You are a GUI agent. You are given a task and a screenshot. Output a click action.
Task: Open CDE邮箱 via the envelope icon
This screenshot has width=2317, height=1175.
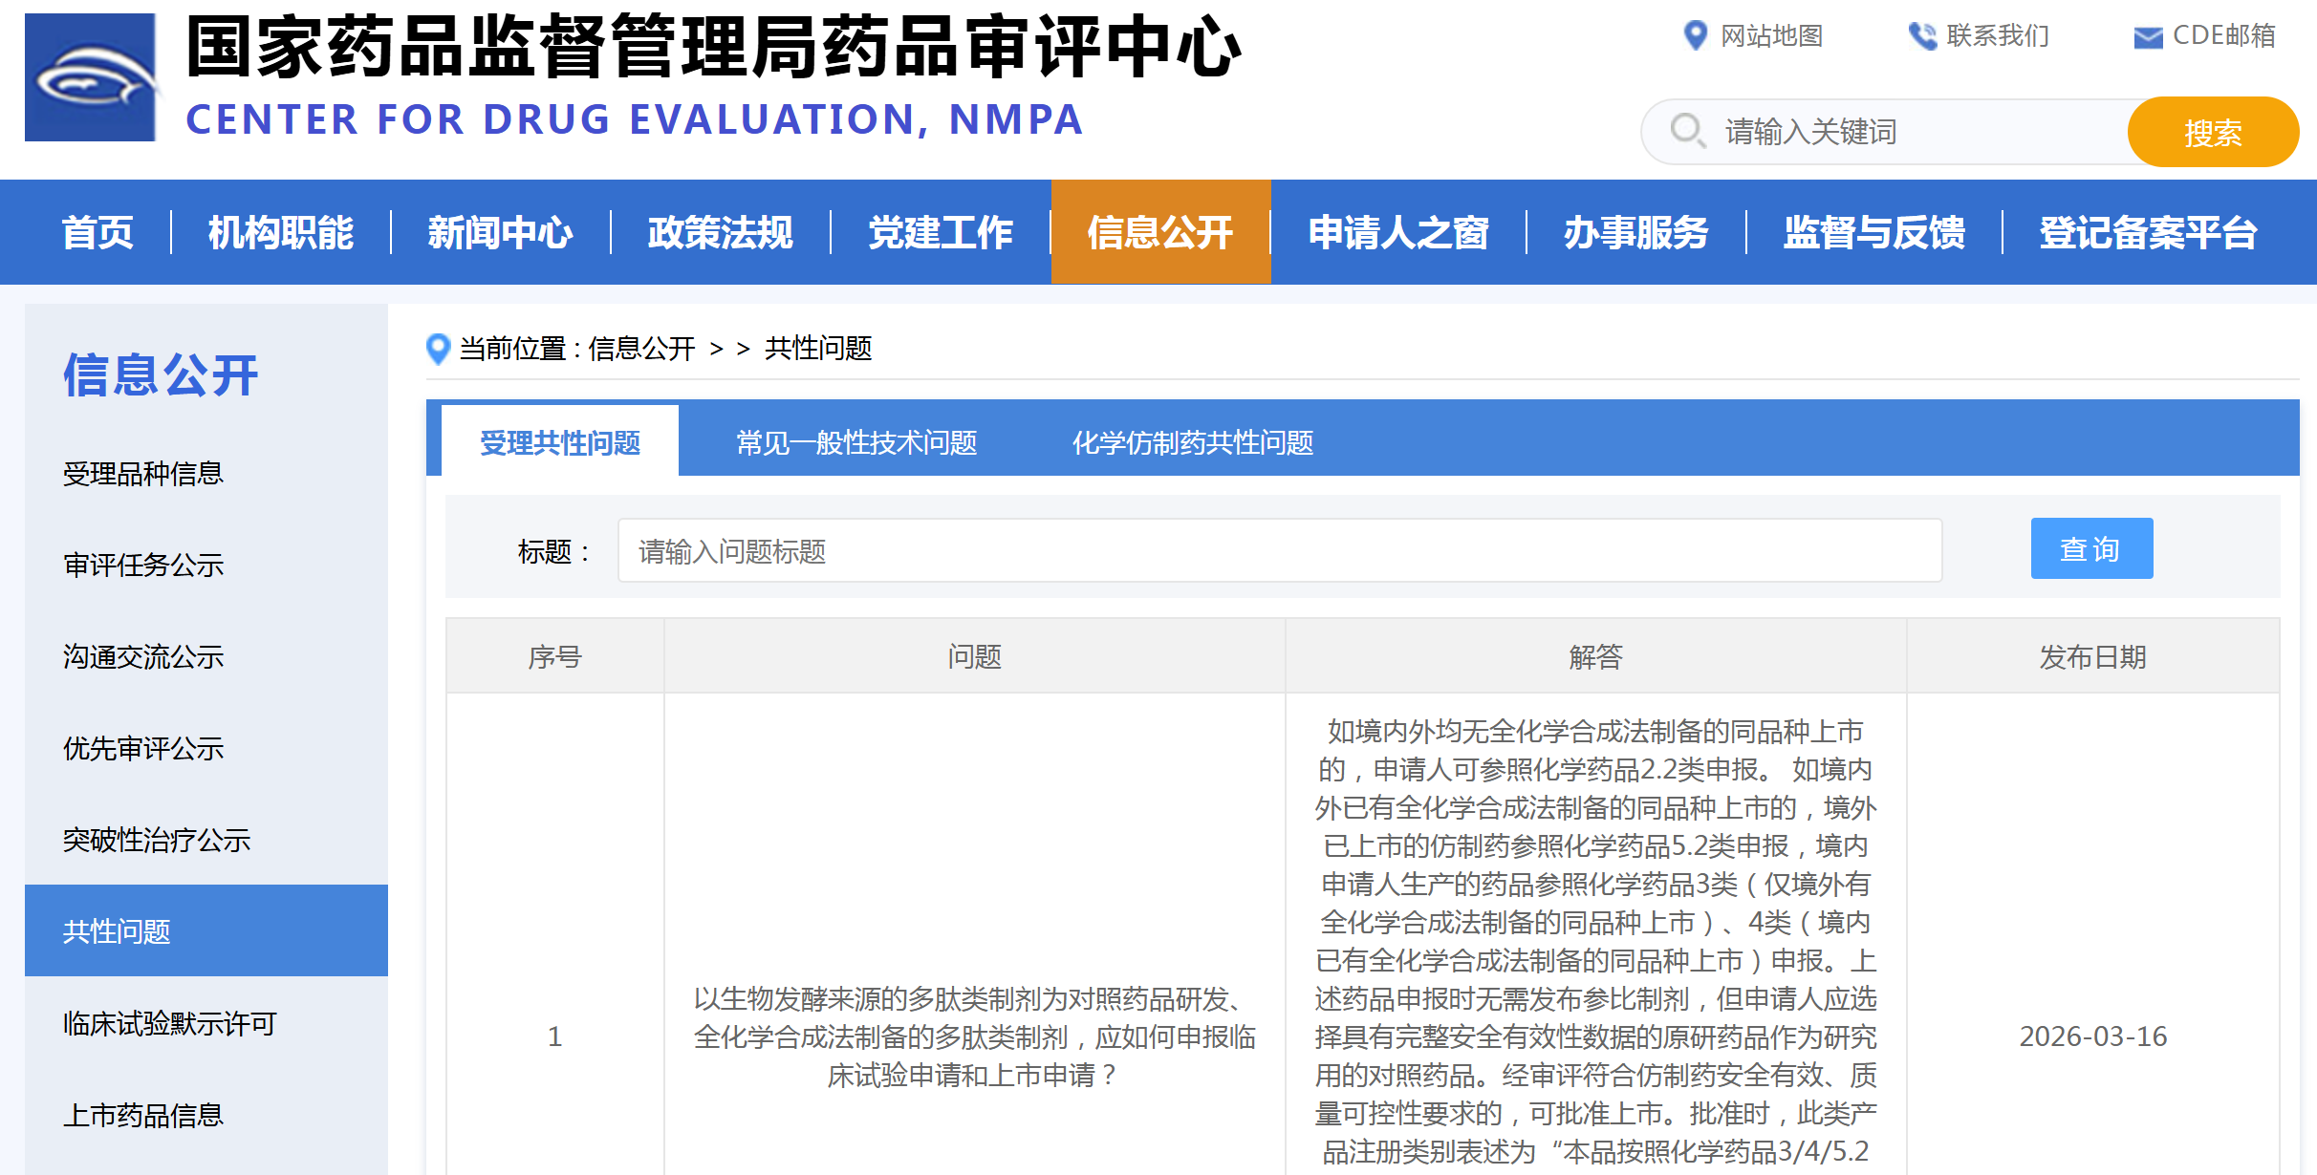coord(2148,36)
